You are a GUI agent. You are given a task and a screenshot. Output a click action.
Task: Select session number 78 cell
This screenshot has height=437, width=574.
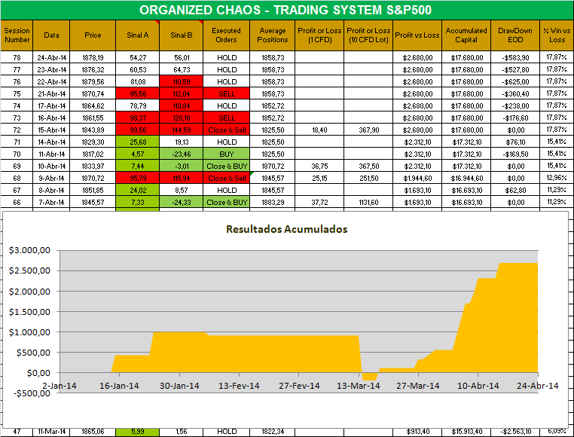click(17, 57)
